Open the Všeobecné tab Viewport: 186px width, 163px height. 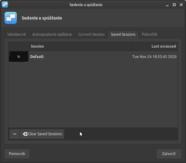click(17, 34)
